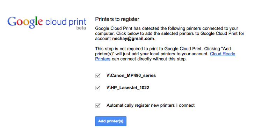Follow the underlined "Printers" link text

(x=103, y=59)
